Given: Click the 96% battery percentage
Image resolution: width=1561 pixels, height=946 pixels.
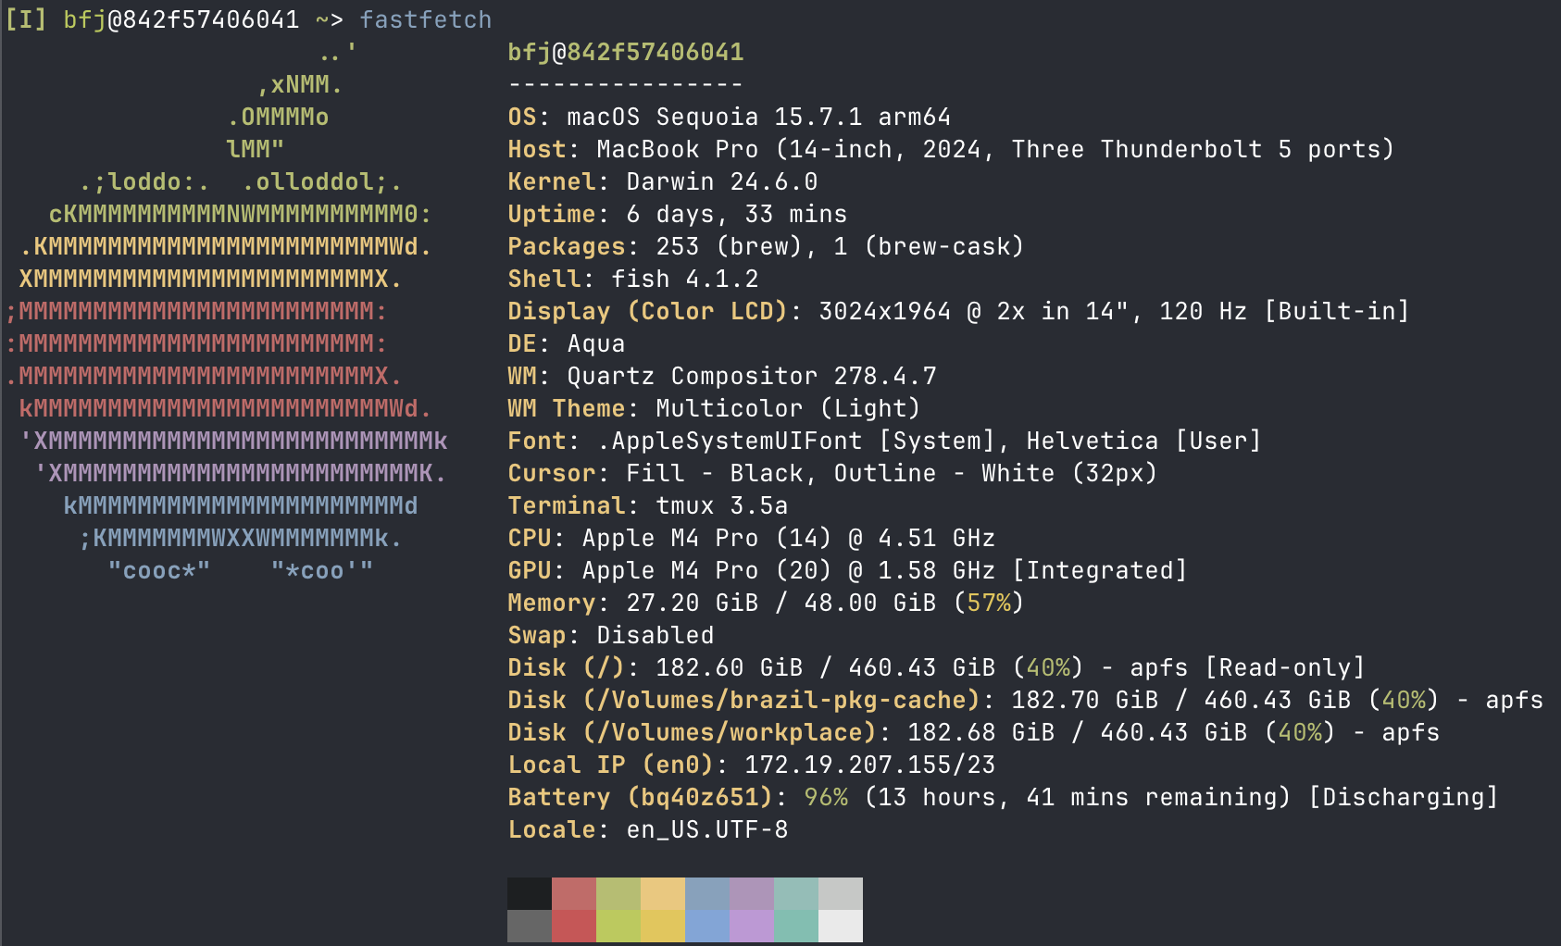Looking at the screenshot, I should point(825,797).
